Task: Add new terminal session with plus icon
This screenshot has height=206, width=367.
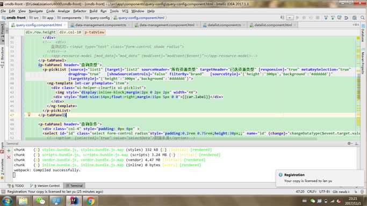Action: coord(9,151)
